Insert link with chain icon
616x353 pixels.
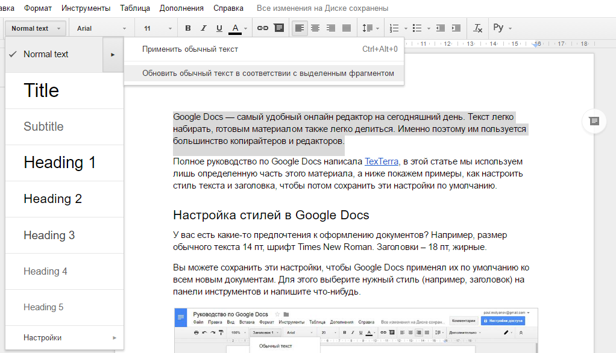(x=262, y=28)
